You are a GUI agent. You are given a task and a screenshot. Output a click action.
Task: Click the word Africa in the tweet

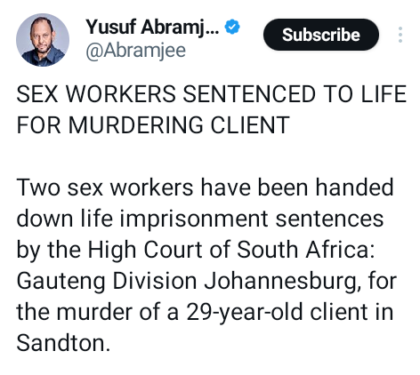340,250
